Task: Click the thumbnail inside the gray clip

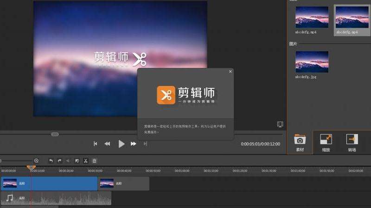Action: pos(107,183)
